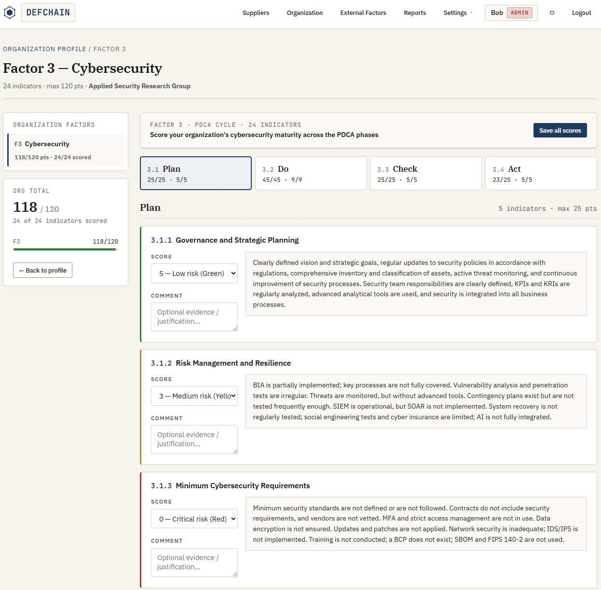The image size is (601, 590).
Task: Click the Back to profile button
Action: pos(42,270)
